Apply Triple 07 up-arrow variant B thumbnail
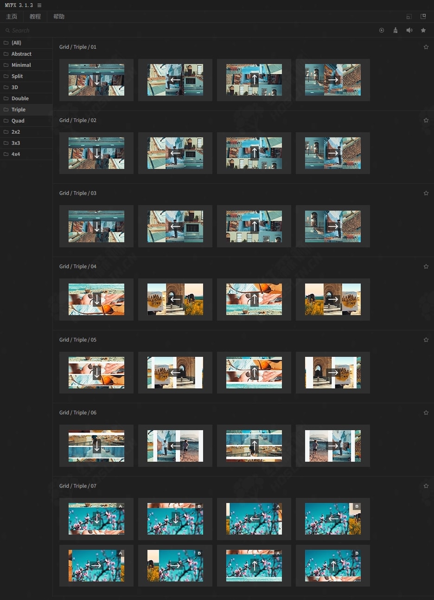 [333, 566]
